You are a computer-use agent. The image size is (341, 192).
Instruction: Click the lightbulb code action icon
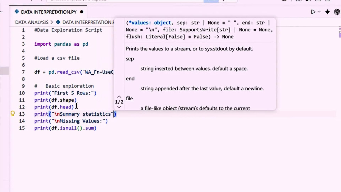coord(13,114)
